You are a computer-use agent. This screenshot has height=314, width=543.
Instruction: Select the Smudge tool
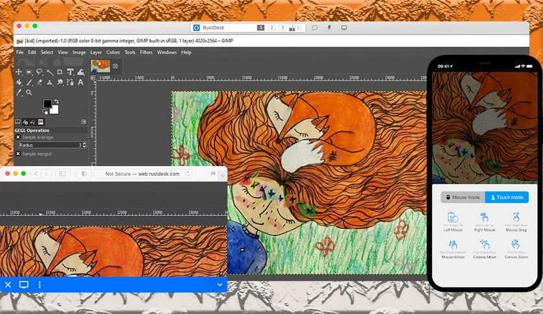(x=60, y=82)
